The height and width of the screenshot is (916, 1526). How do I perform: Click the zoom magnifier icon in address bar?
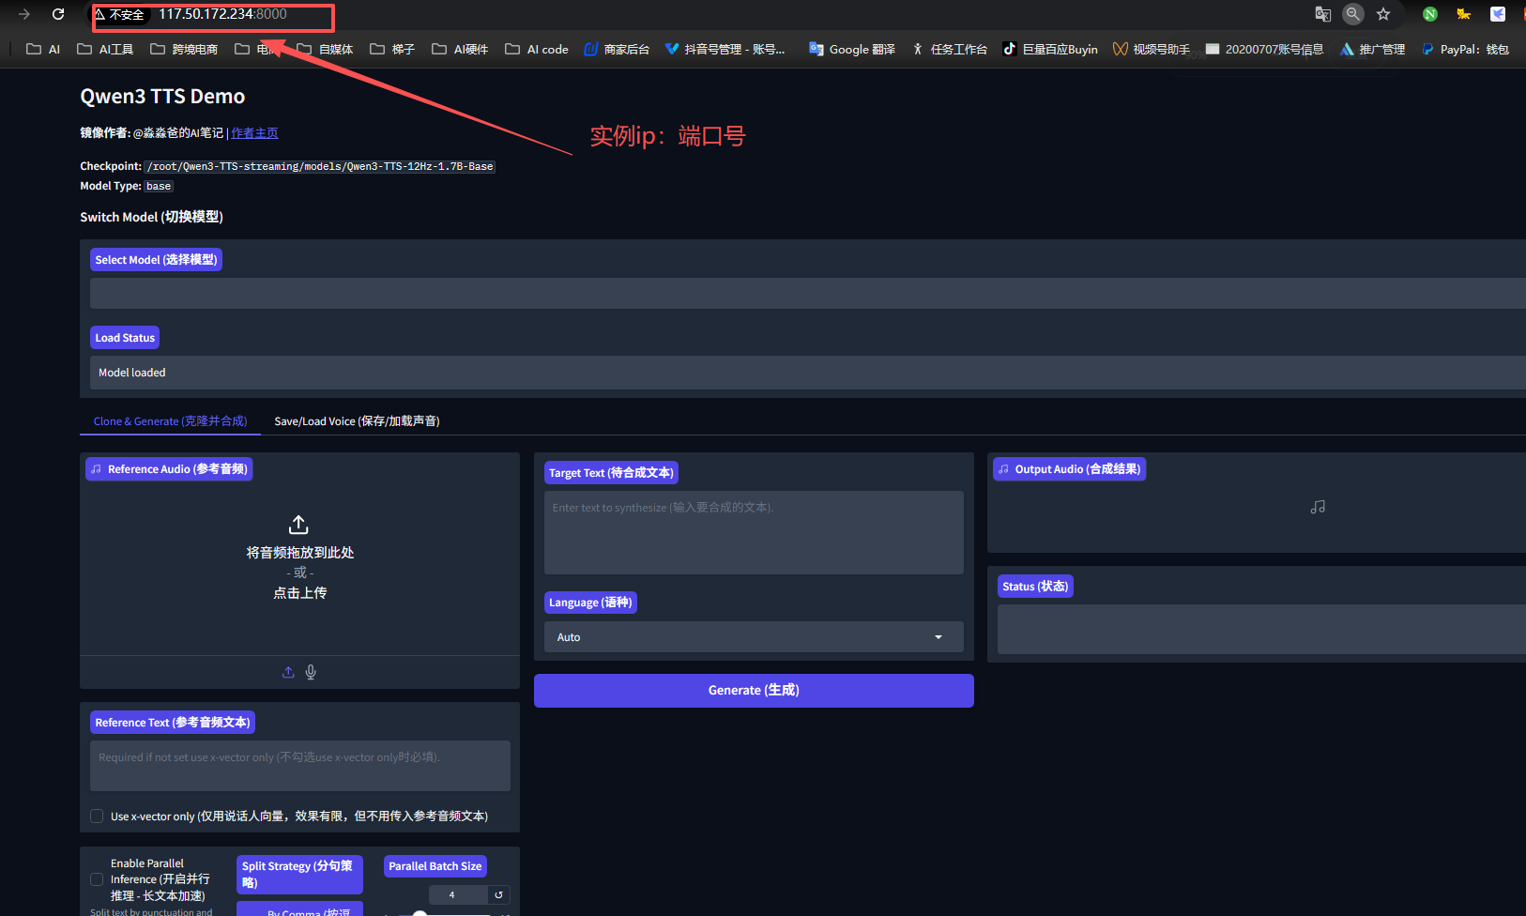[1352, 14]
